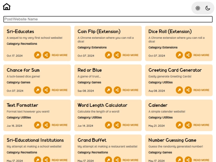Click the Red or Blue title
This screenshot has height=162, width=216.
coord(90,70)
